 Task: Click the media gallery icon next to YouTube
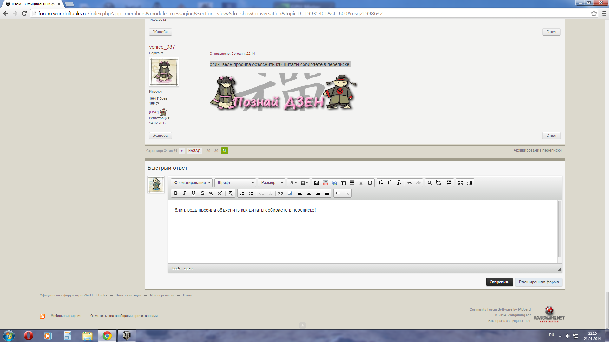(334, 183)
